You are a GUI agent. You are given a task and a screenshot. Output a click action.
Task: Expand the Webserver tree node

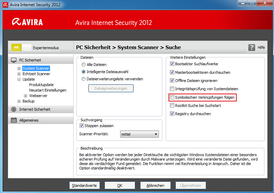coord(25,96)
